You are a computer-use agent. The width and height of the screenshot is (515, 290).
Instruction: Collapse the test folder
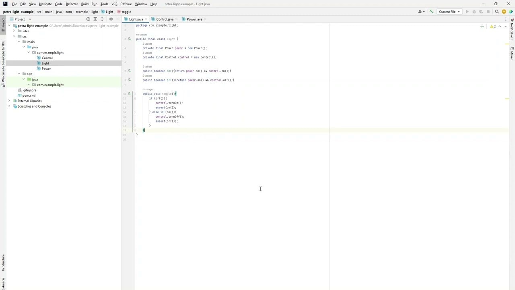tap(19, 74)
